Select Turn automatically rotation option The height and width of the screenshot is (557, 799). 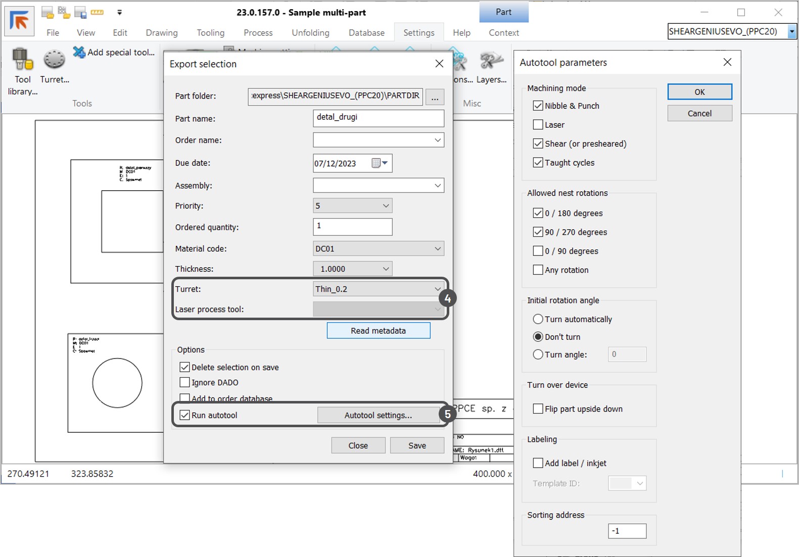tap(538, 319)
